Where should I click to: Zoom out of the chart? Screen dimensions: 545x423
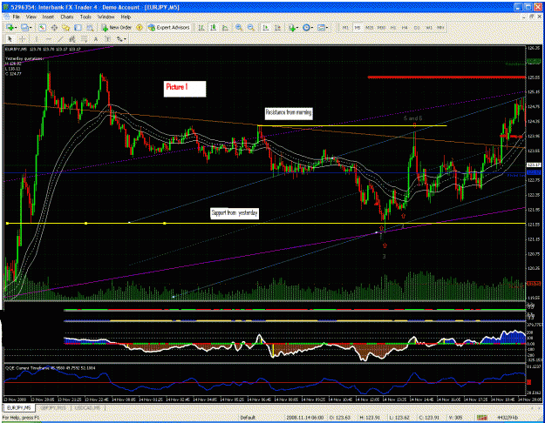coord(251,28)
